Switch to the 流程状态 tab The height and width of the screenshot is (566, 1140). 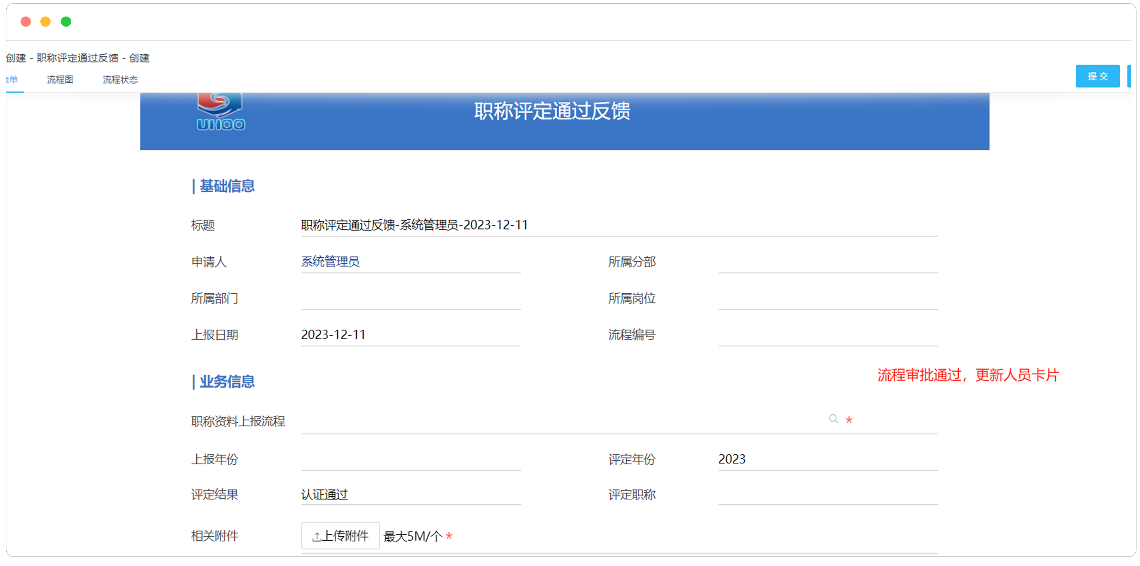pos(120,80)
